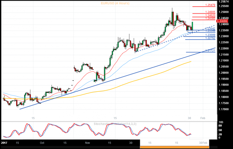233x149 pixels.
Task: Click the 1.23500 price axis value
Action: pos(224,30)
